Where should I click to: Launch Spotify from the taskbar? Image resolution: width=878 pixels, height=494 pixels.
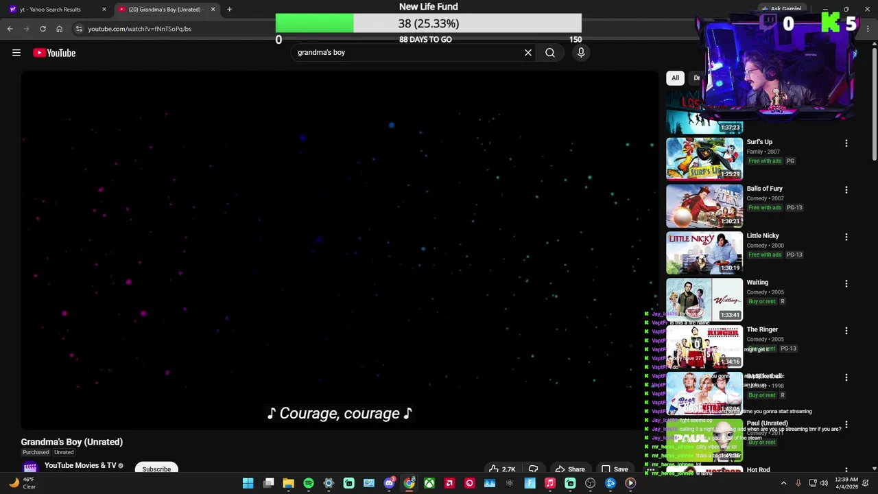coord(309,483)
